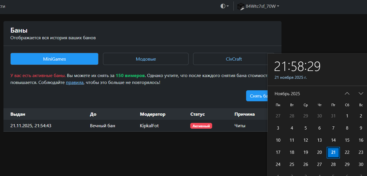This screenshot has width=367, height=176.
Task: Switch to the Модовые tab
Action: tap(146, 59)
